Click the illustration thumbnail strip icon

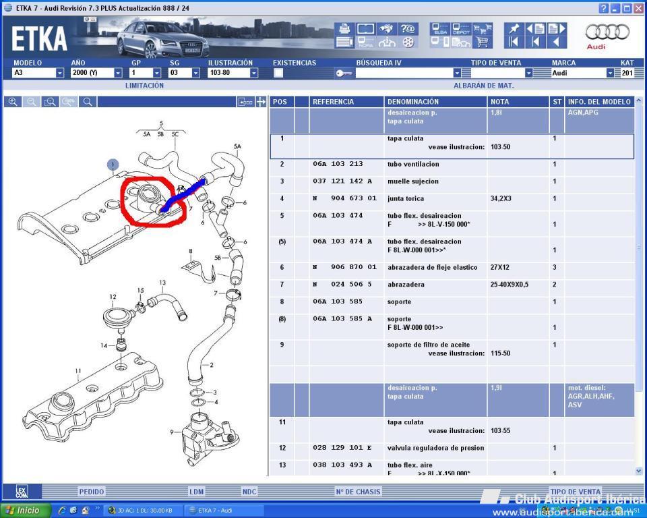245,102
